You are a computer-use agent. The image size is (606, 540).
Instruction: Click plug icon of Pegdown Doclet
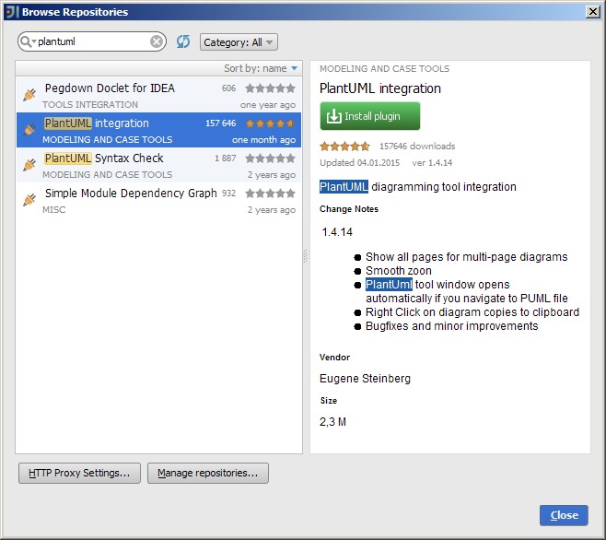29,94
